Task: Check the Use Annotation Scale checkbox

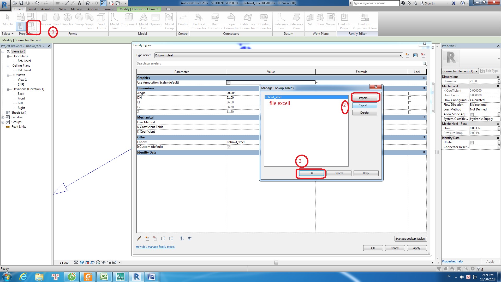Action: coord(228,83)
